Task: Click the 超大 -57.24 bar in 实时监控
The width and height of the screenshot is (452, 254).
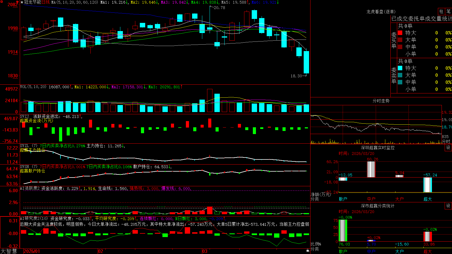Action: coord(428,185)
